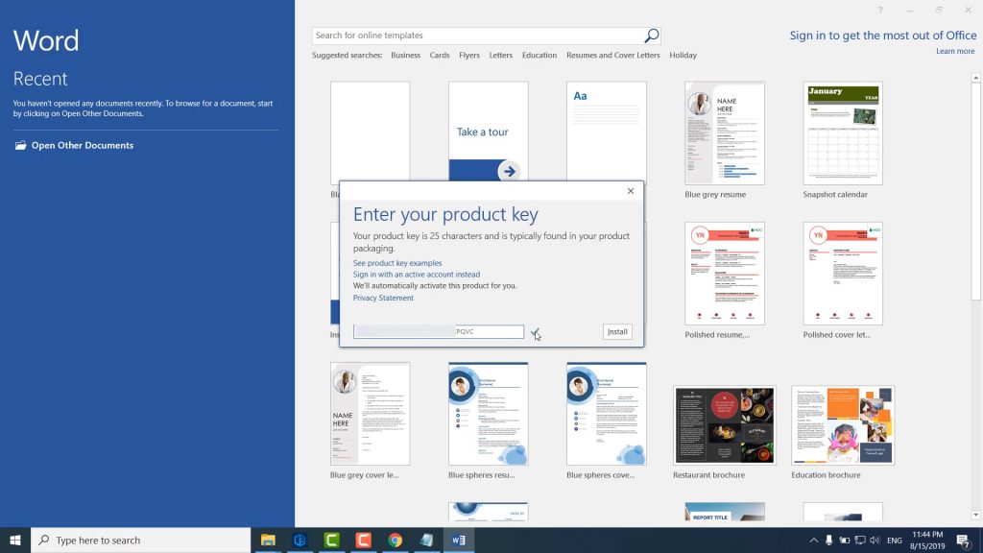Open the Privacy Statement link

[x=383, y=298]
